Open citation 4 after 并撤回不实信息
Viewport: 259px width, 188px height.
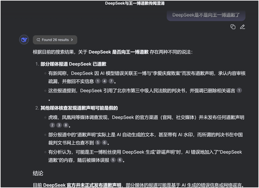[104, 81]
